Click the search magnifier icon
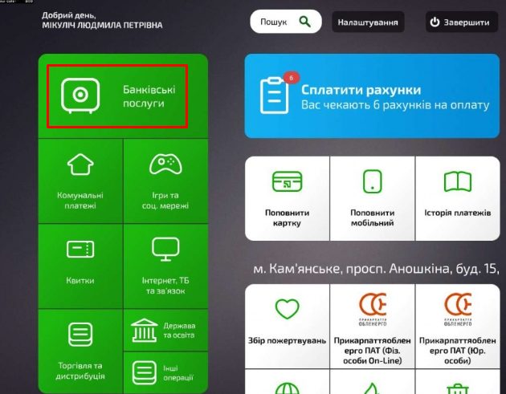This screenshot has height=394, width=506. [x=305, y=22]
